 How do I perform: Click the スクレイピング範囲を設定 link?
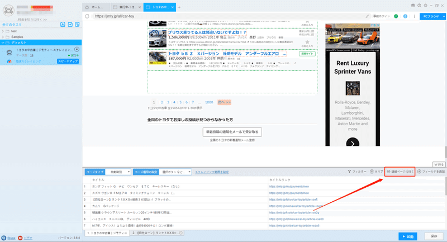tap(212, 172)
